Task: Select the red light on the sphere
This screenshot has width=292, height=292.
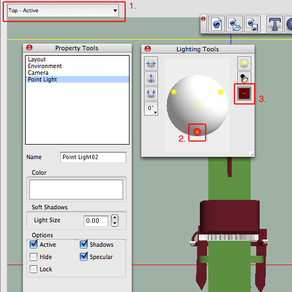Action: (197, 132)
